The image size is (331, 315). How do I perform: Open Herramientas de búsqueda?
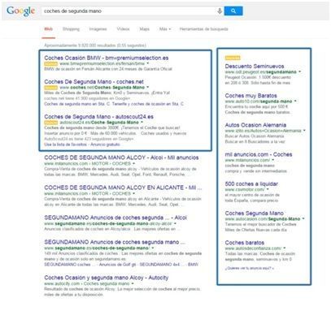tap(203, 29)
